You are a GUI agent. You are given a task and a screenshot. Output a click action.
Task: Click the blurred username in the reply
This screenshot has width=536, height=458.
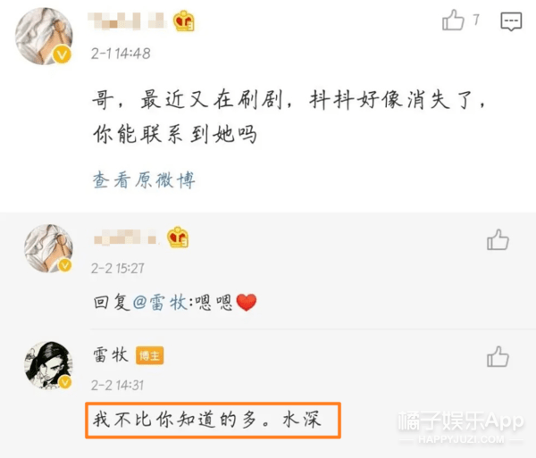[125, 237]
